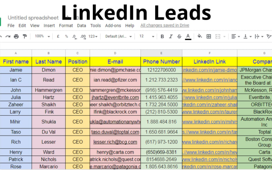This screenshot has height=170, width=272.
Task: Open the fill color bucket
Action: [x=200, y=36]
